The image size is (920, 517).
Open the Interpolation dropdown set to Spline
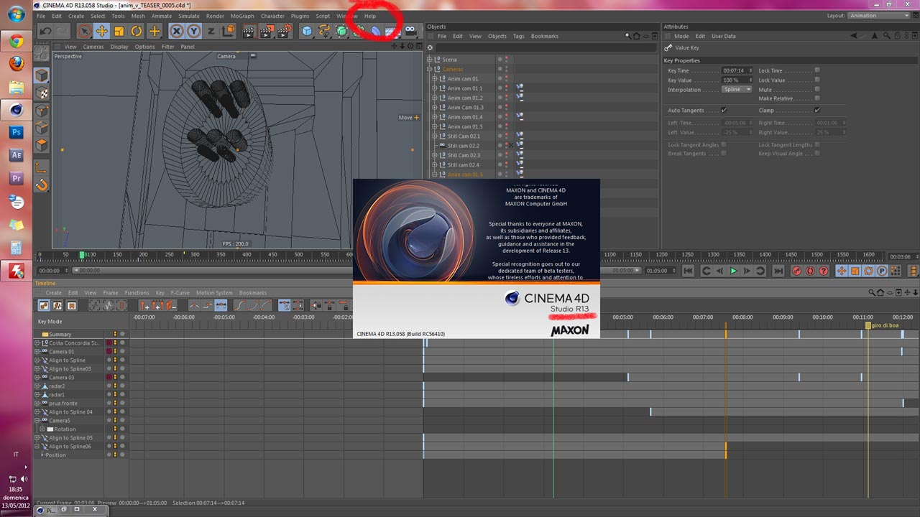click(737, 90)
